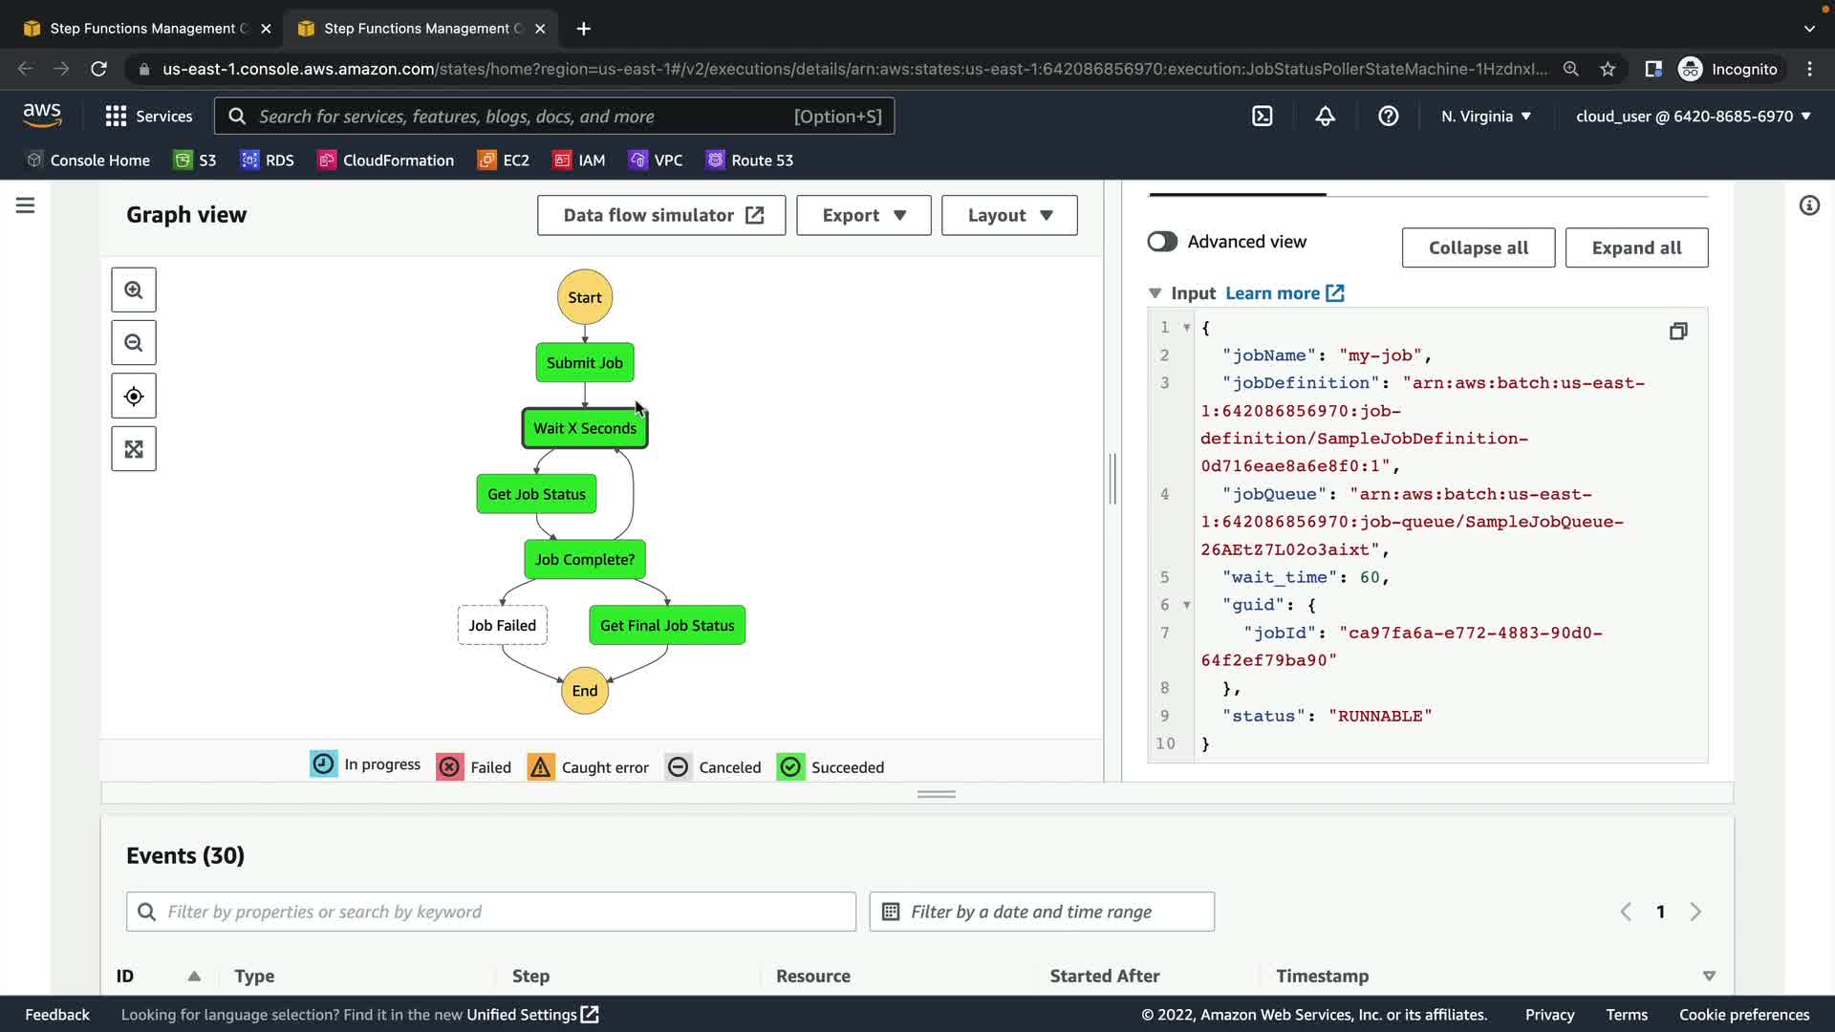Collapse the Input section triangle
1835x1032 pixels.
pyautogui.click(x=1155, y=293)
